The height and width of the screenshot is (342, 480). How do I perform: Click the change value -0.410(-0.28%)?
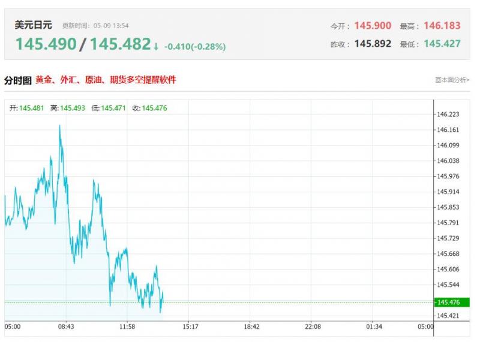(x=195, y=47)
